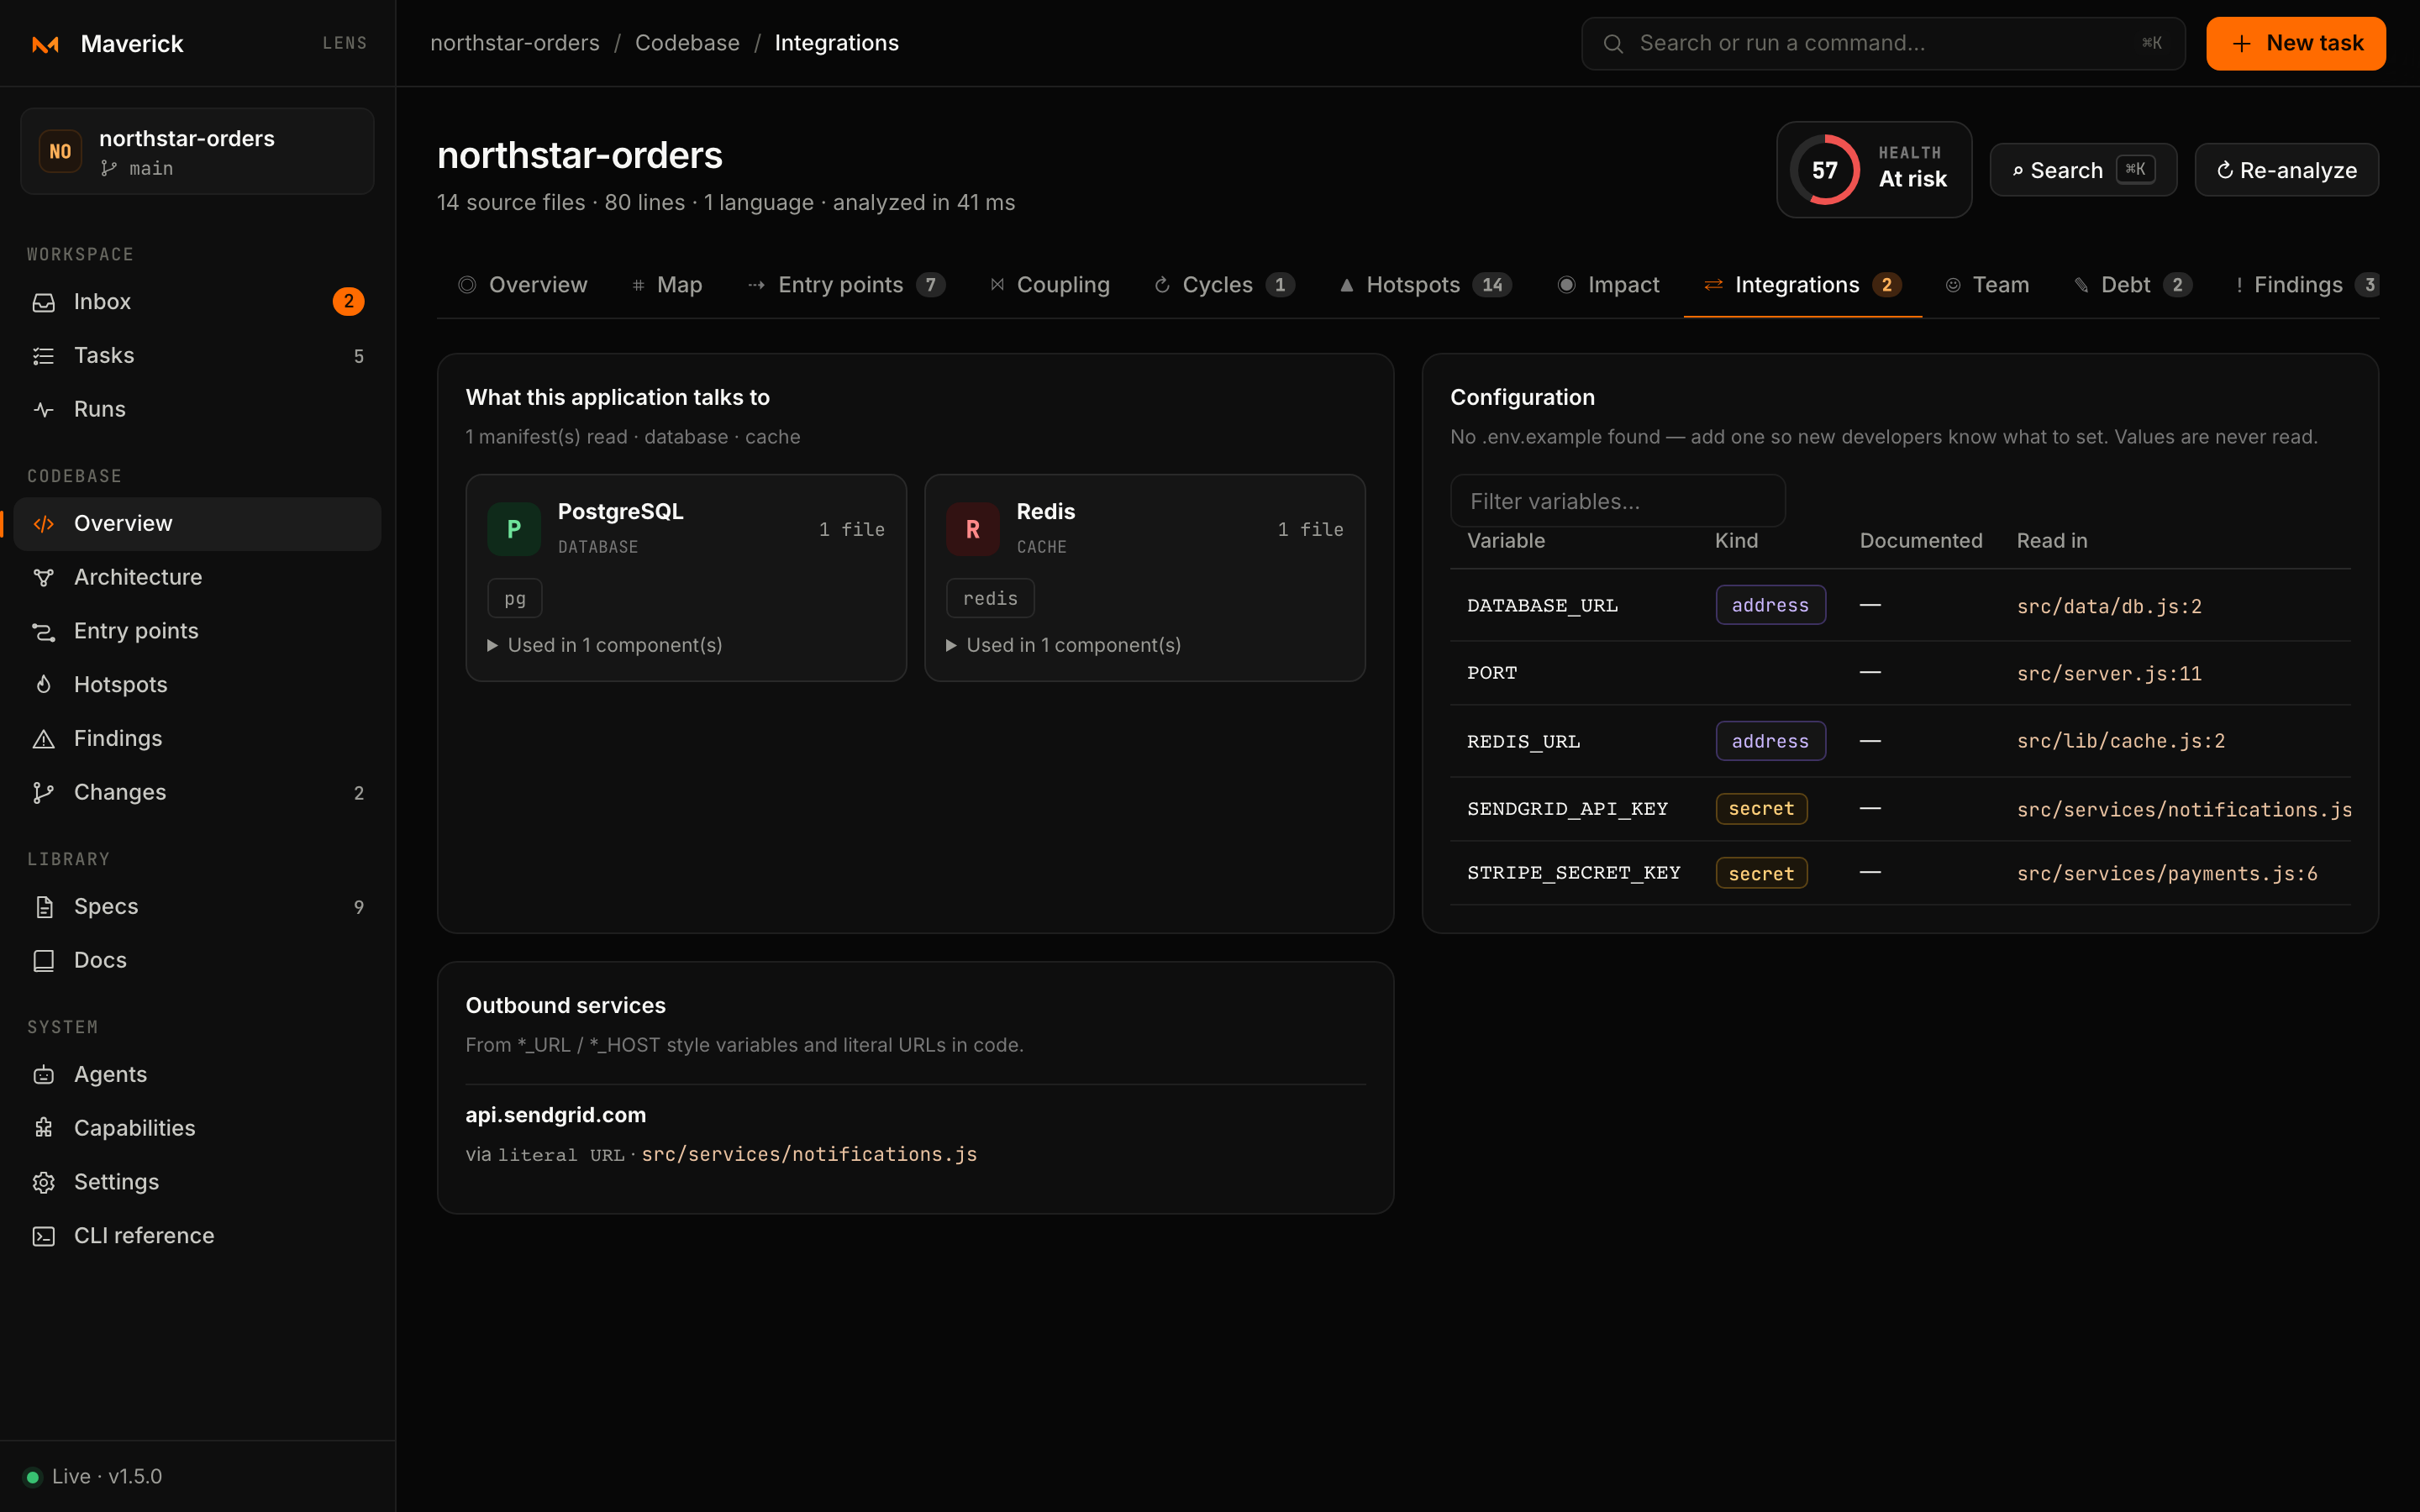Open the northstar-orders project switcher
Image resolution: width=2420 pixels, height=1512 pixels.
tap(197, 152)
